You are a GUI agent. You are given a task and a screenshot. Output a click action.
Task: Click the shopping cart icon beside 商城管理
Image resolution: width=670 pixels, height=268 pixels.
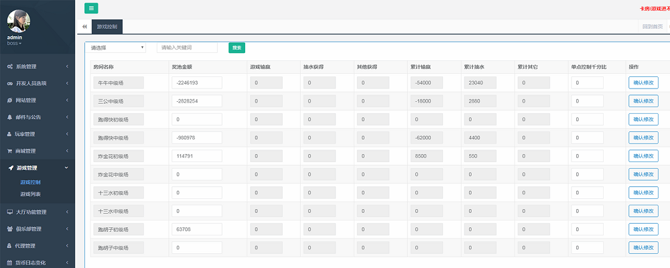click(x=9, y=151)
